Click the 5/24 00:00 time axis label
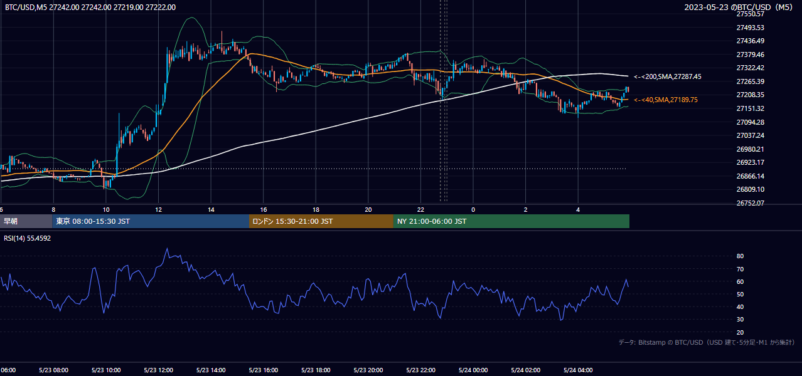The width and height of the screenshot is (802, 376). [x=473, y=370]
